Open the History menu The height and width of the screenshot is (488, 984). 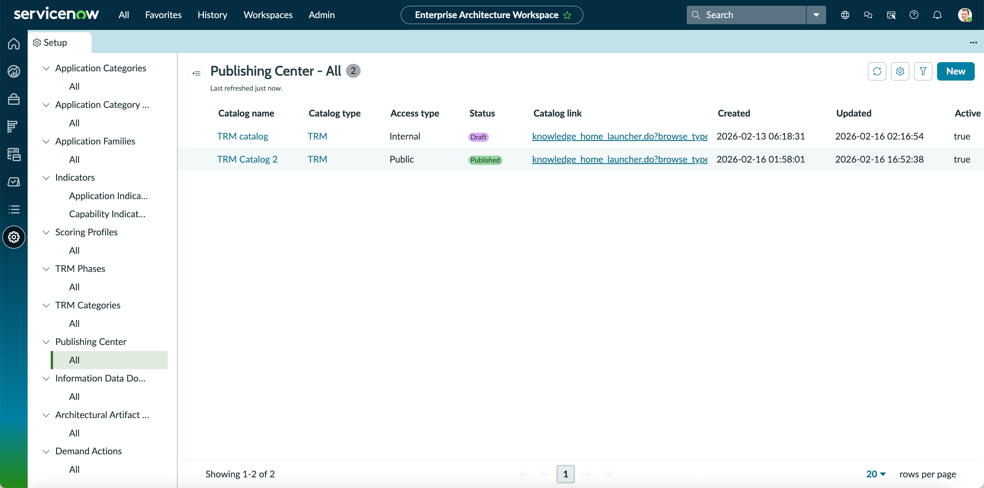tap(212, 15)
